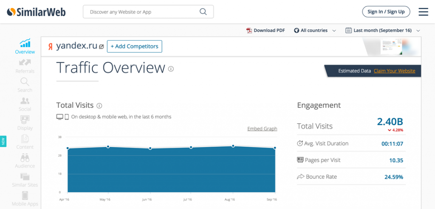The width and height of the screenshot is (435, 209).
Task: Click the Embed Graph link
Action: coord(262,129)
